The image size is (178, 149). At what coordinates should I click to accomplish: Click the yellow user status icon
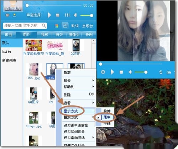click(15, 15)
